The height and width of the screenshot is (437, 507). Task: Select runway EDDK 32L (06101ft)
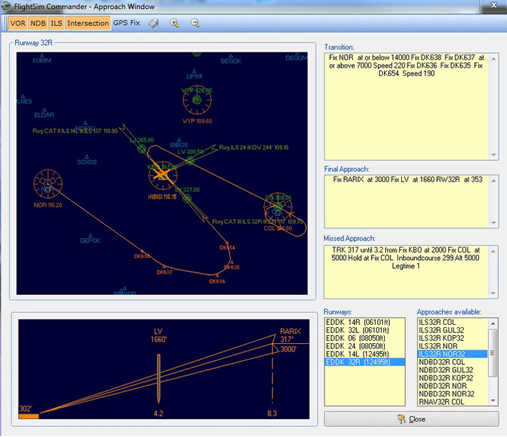coord(364,330)
